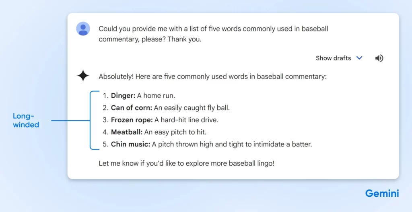
Task: Click the "A hard-hit line drive." definition
Action: pos(186,120)
